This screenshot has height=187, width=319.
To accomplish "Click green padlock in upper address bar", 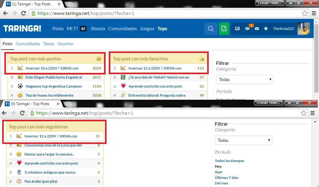I will (33, 13).
